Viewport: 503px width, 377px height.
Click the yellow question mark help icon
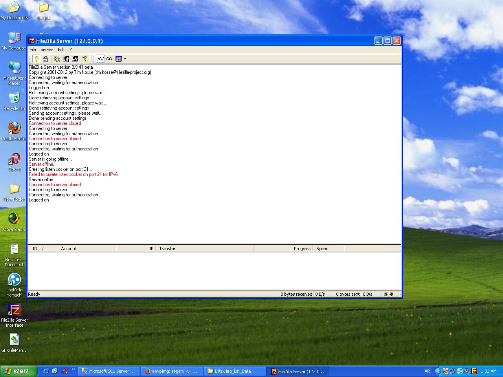(84, 59)
